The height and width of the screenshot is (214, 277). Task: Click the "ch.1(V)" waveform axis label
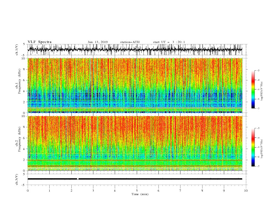[x=17, y=50]
